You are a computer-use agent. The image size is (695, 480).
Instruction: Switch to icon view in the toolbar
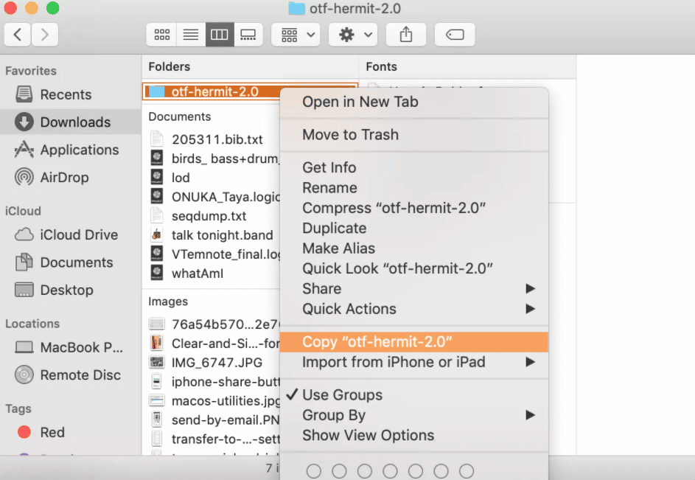click(161, 34)
